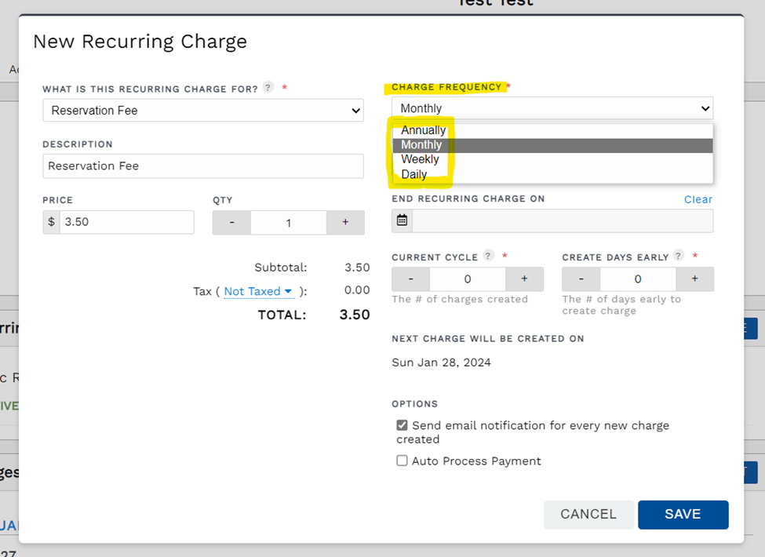Open the Not Taxed tax dropdown
765x557 pixels.
pyautogui.click(x=259, y=291)
